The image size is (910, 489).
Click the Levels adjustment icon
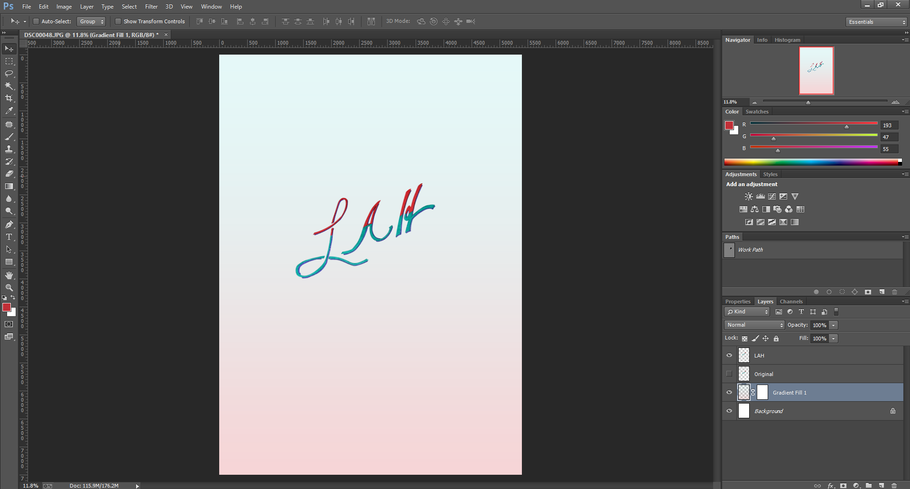click(x=761, y=197)
